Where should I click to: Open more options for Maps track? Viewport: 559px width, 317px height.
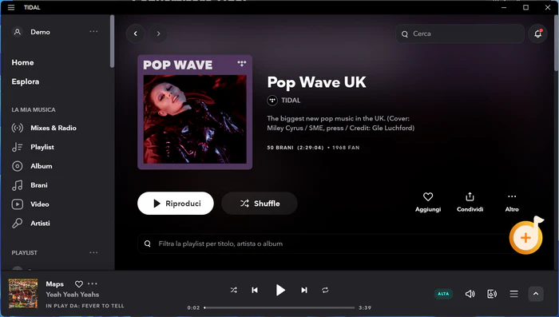click(x=93, y=283)
